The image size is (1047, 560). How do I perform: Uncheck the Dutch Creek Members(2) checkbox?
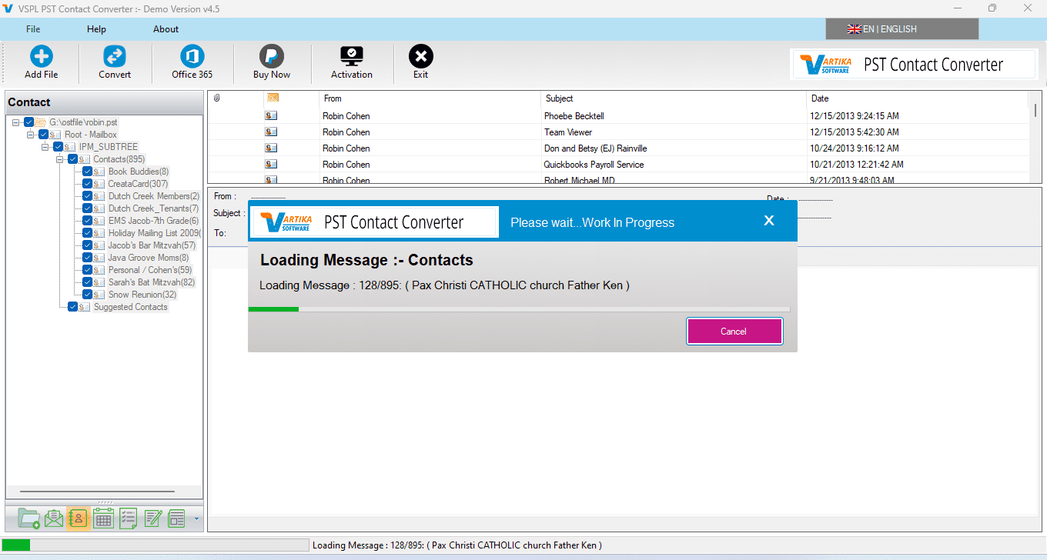[87, 196]
